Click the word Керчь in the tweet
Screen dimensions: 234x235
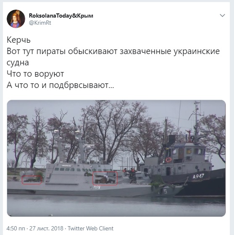tap(18, 40)
